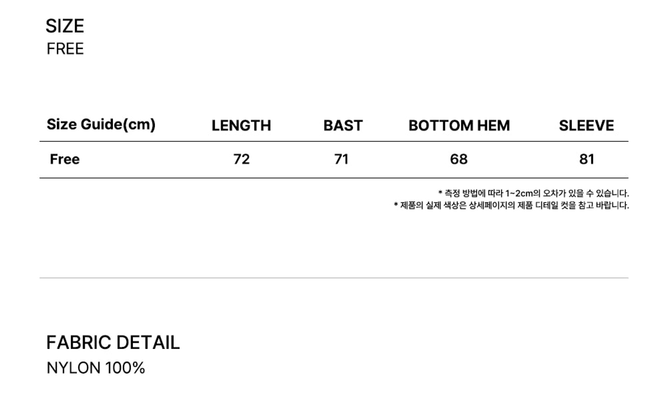Image resolution: width=665 pixels, height=401 pixels.
Task: Select the FREE text under SIZE
Action: point(65,49)
